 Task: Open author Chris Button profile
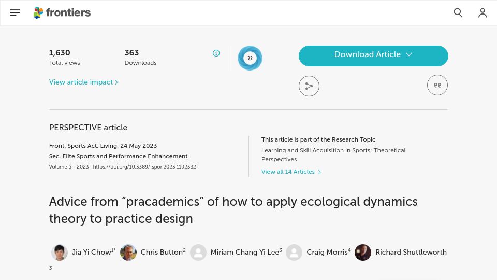pyautogui.click(x=162, y=252)
